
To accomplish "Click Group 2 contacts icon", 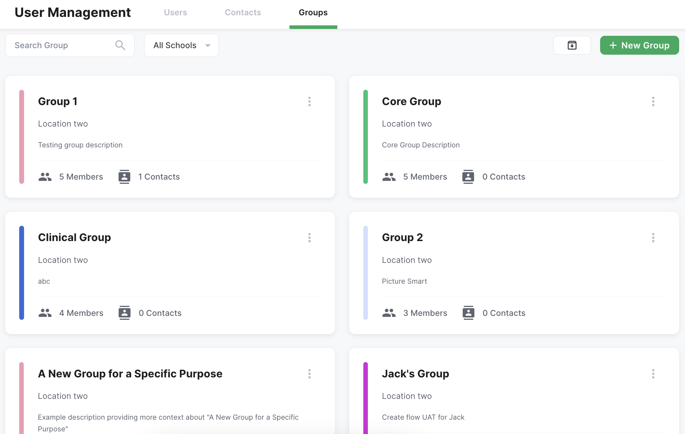I will [x=468, y=313].
